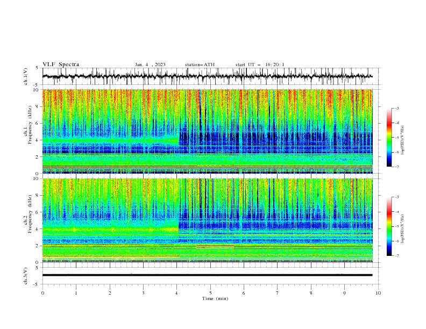Click the "-5" tick on the upper colorbar
Image resolution: width=426 pixels, height=329 pixels.
pos(397,138)
